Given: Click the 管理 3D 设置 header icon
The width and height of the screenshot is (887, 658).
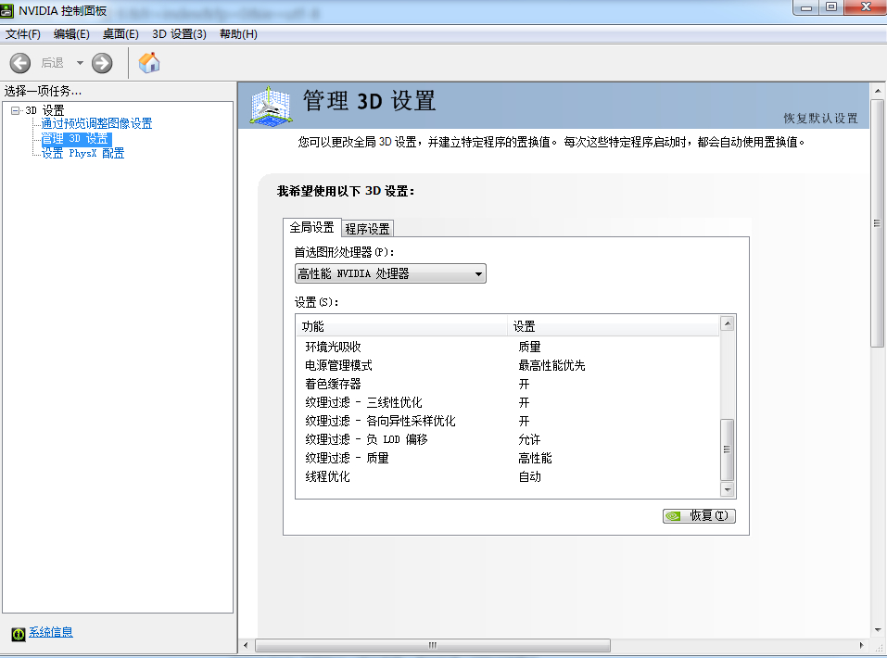Looking at the screenshot, I should (x=271, y=106).
